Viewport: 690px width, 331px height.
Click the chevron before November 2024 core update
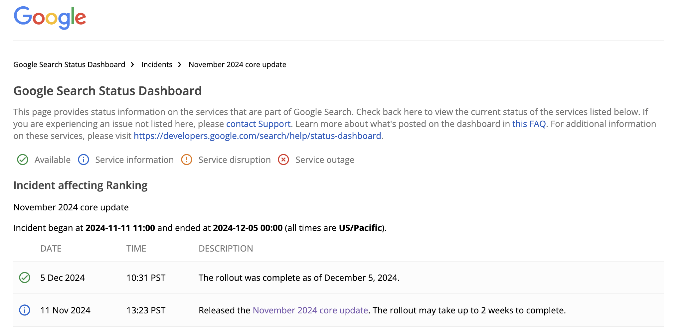(180, 64)
